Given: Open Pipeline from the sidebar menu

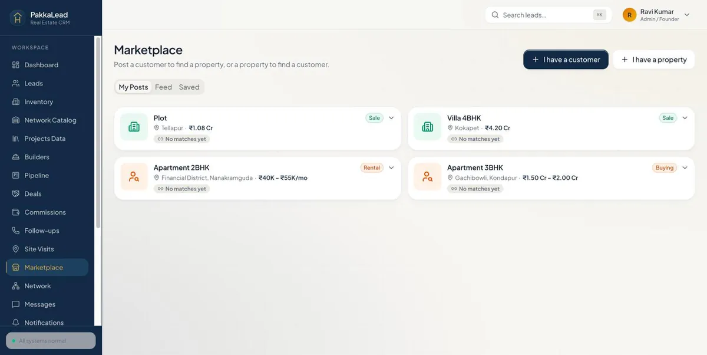Looking at the screenshot, I should (x=47, y=175).
